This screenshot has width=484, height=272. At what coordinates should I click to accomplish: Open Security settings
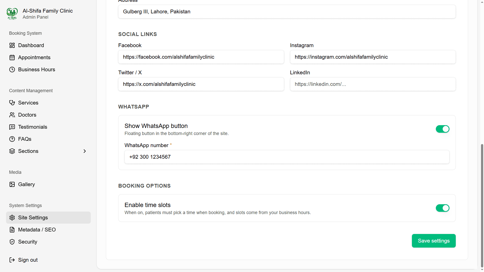pos(48,242)
